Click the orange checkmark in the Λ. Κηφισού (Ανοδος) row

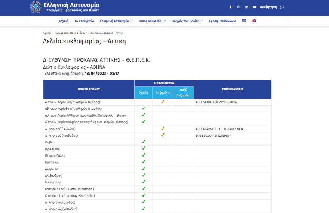[163, 128]
